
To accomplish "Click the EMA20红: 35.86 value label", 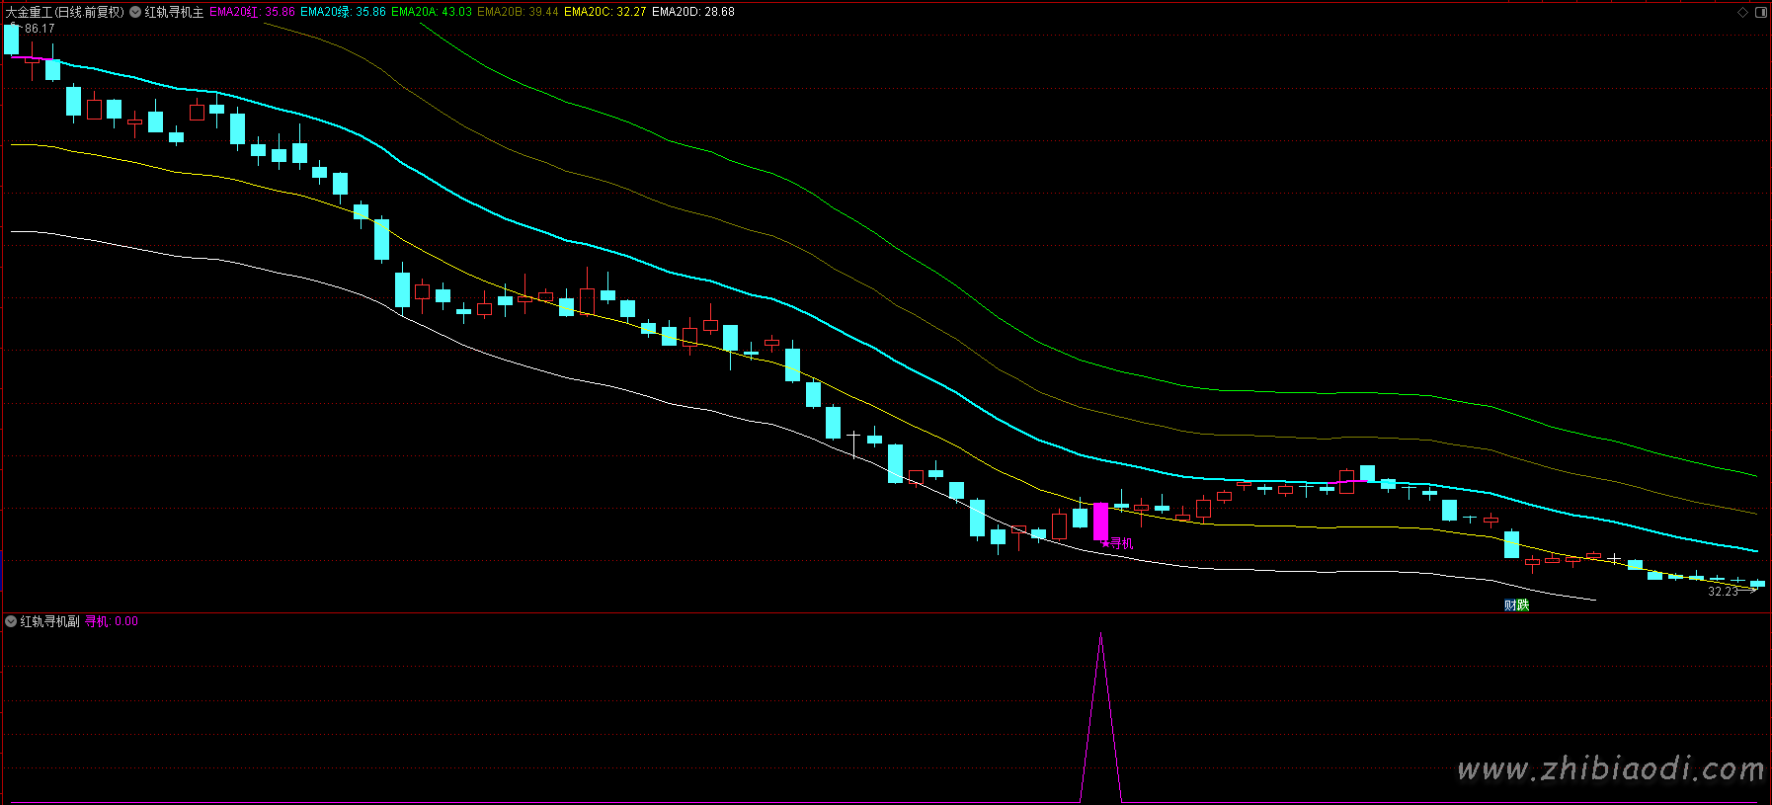I will click(x=252, y=12).
